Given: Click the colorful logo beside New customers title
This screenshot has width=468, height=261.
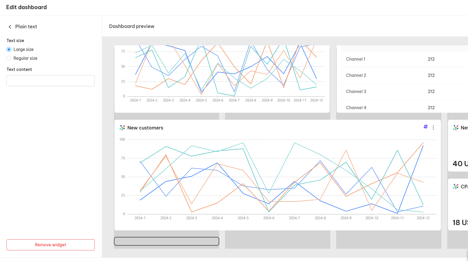Looking at the screenshot, I should click(x=122, y=128).
